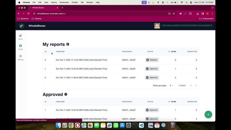Go to next page of My reports

[x=196, y=86]
